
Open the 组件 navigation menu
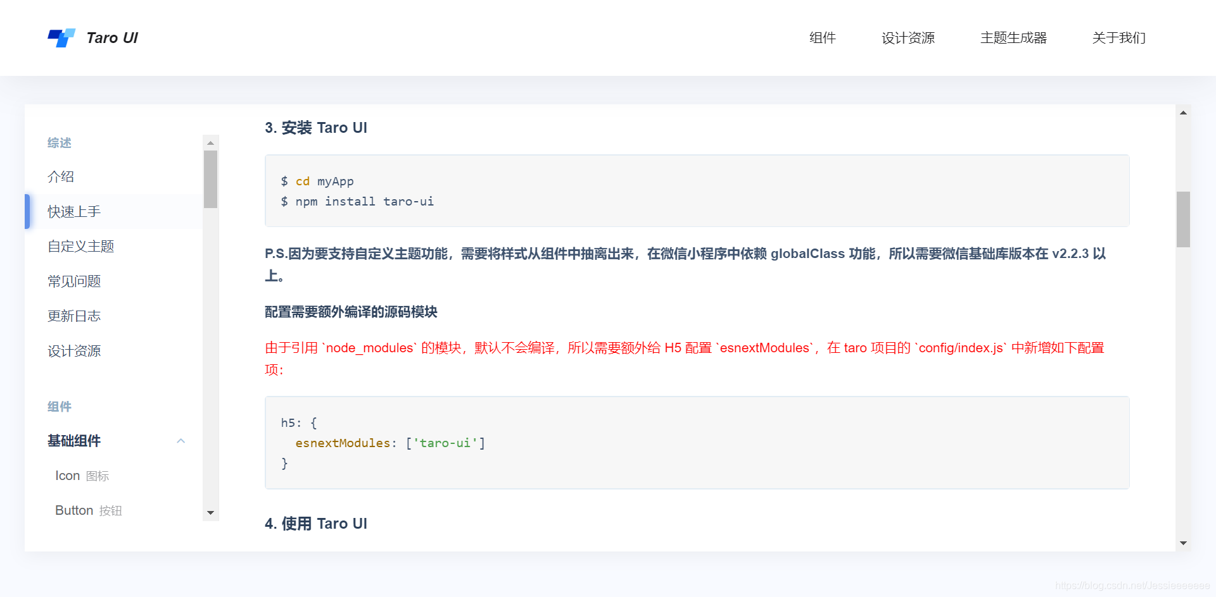[823, 38]
